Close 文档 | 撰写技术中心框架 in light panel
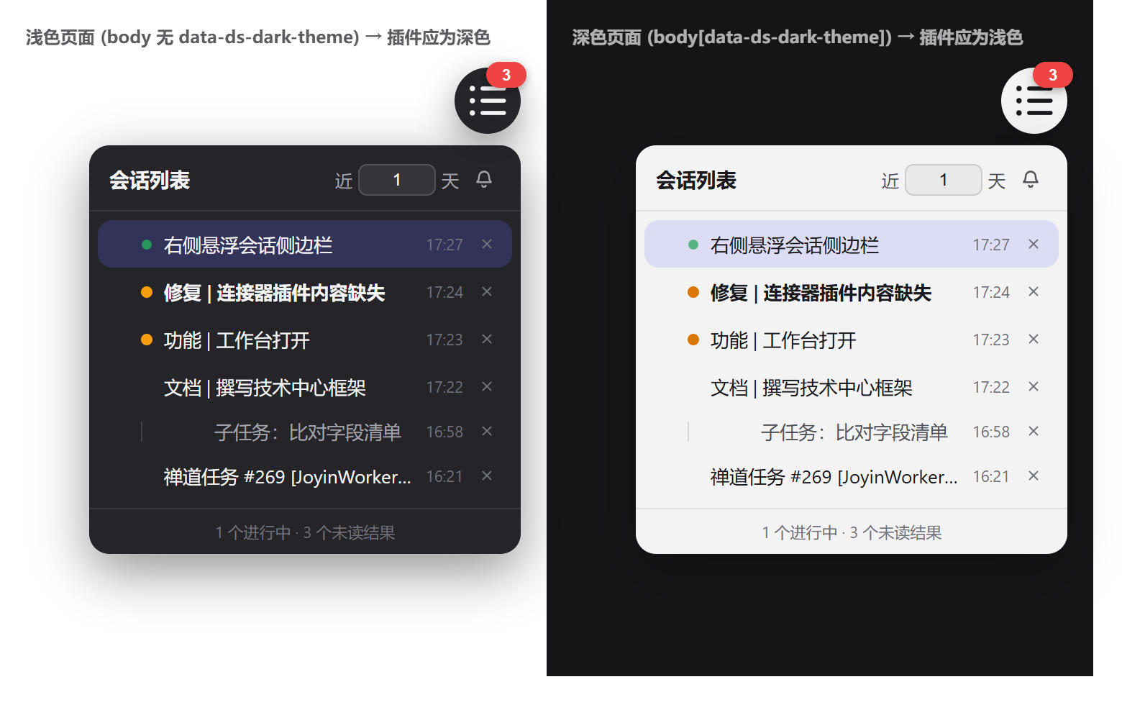 click(1034, 386)
